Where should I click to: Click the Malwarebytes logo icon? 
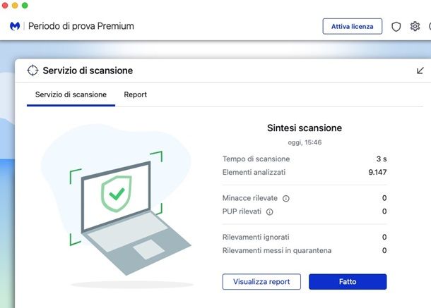coord(15,26)
